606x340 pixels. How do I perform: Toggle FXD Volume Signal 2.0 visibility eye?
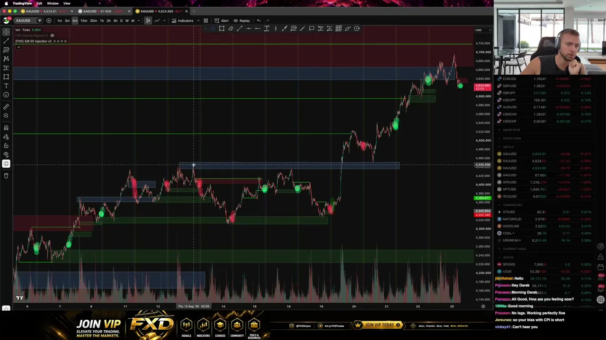coord(52,35)
